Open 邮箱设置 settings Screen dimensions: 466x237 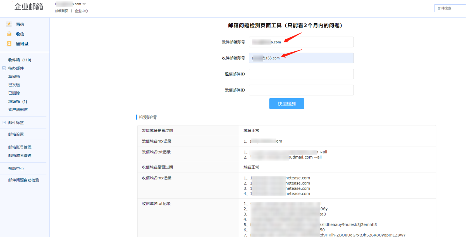click(x=16, y=134)
